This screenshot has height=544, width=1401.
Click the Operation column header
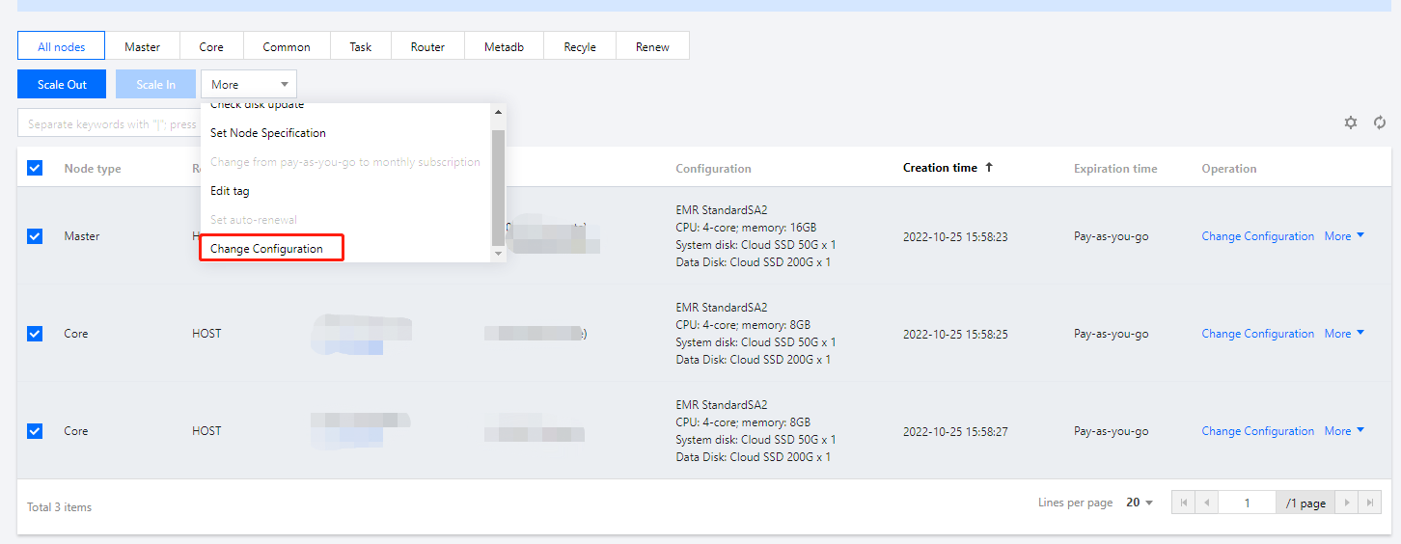tap(1229, 168)
